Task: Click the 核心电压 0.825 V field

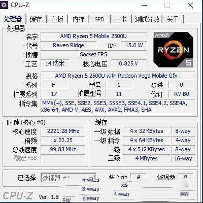Action: [128, 63]
